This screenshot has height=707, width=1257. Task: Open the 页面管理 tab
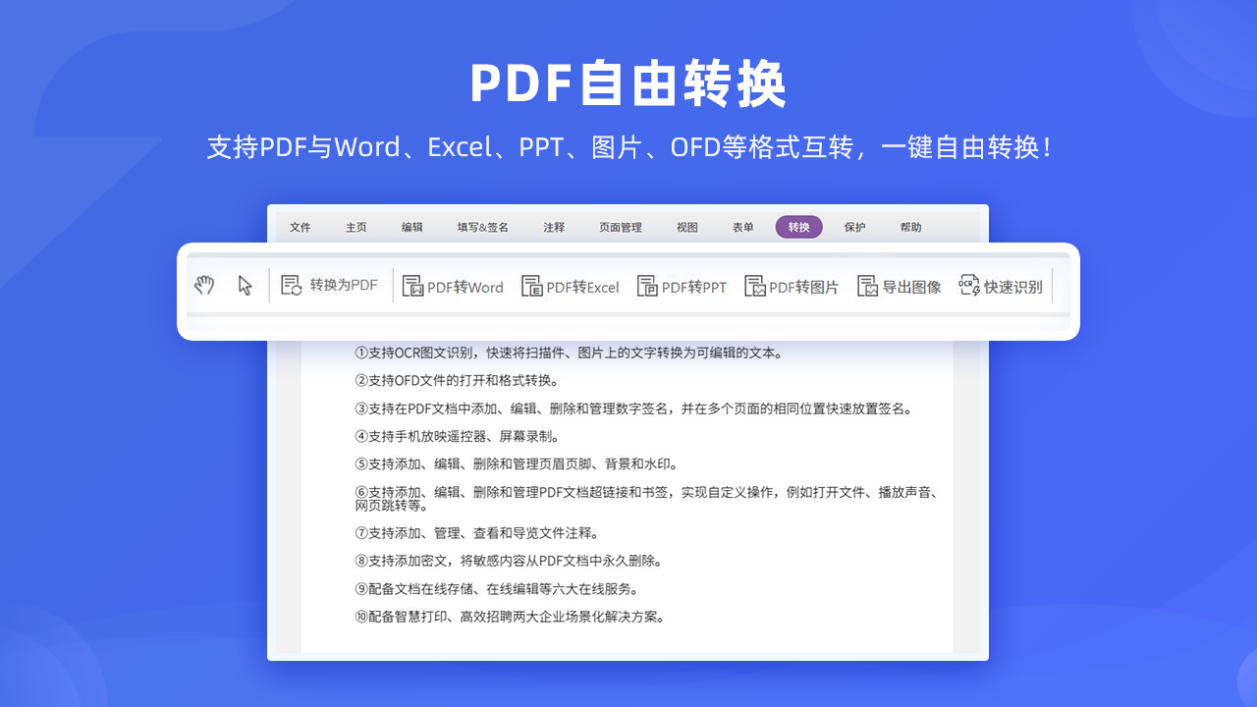pos(620,227)
